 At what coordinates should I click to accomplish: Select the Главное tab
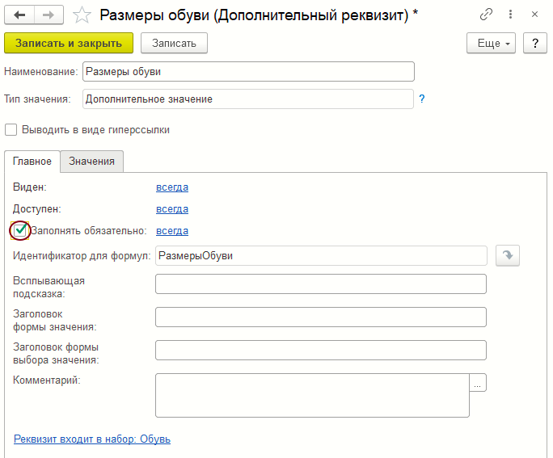click(32, 161)
